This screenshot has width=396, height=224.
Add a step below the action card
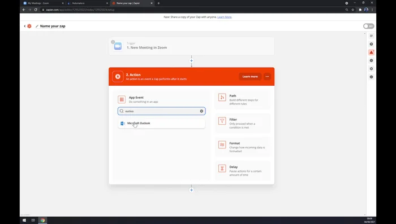(x=191, y=190)
